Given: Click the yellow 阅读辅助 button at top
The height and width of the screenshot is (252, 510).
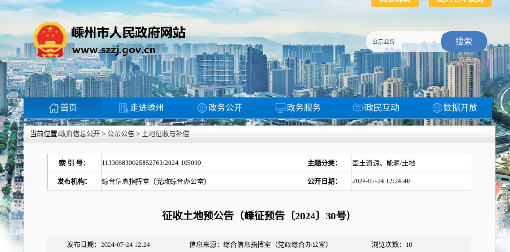Looking at the screenshot, I should [395, 2].
